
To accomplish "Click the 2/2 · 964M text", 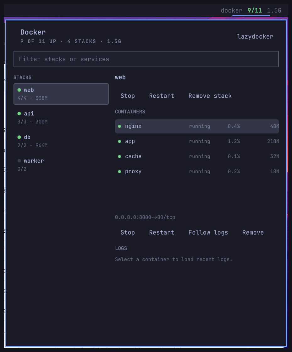I will click(32, 145).
